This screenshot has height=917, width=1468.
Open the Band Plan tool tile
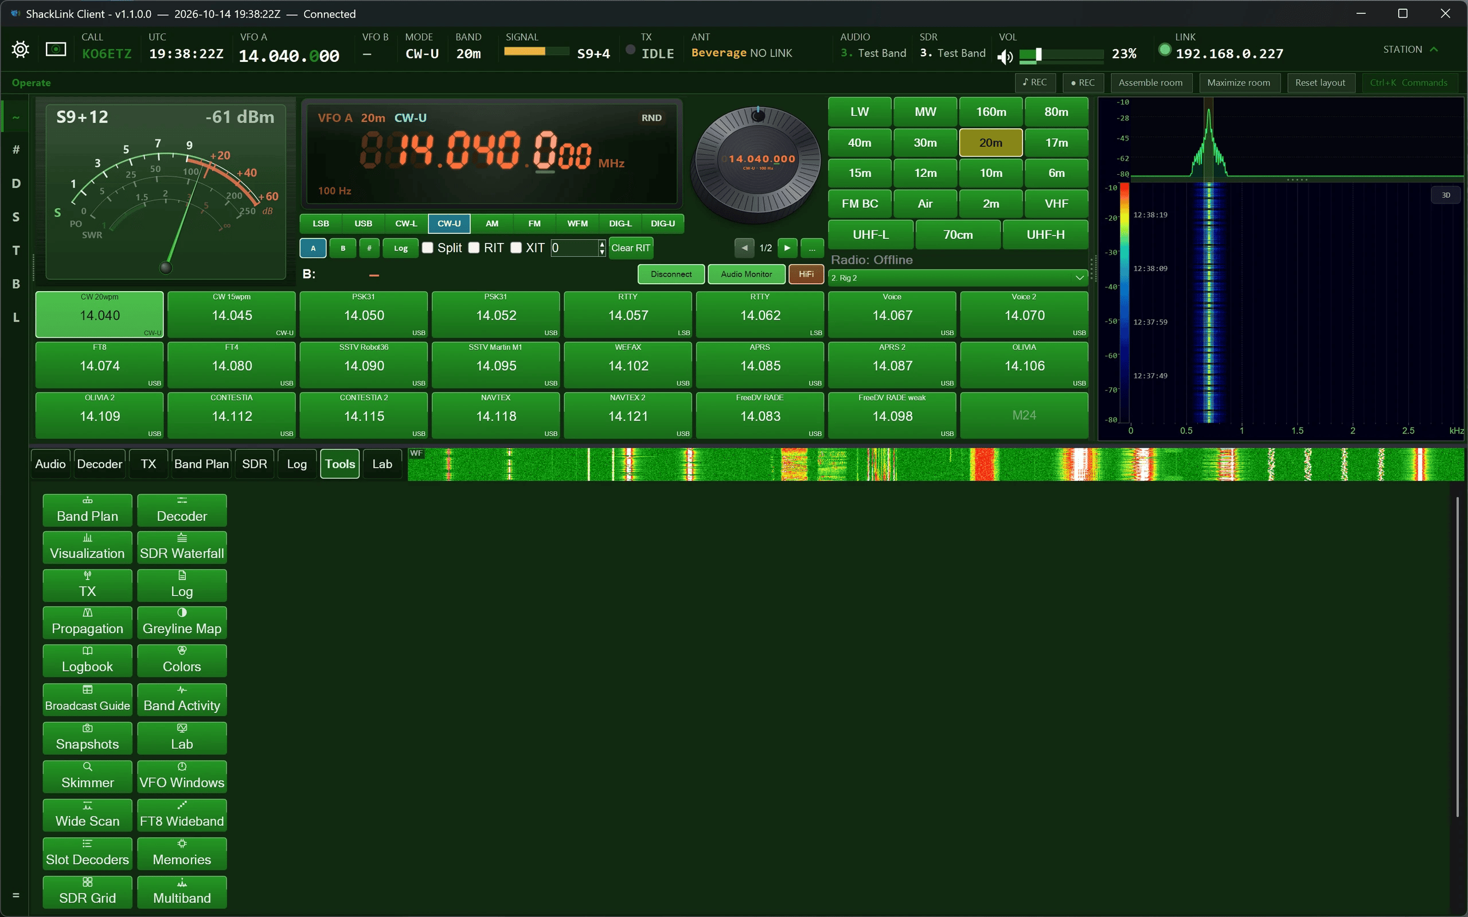click(x=87, y=510)
